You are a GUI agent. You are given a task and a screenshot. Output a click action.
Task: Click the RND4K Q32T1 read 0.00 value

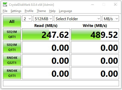point(46,60)
